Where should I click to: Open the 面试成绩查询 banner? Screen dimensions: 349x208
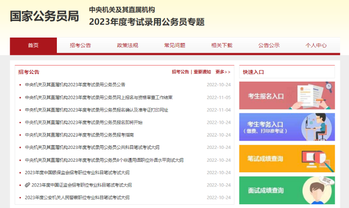pos(287,190)
